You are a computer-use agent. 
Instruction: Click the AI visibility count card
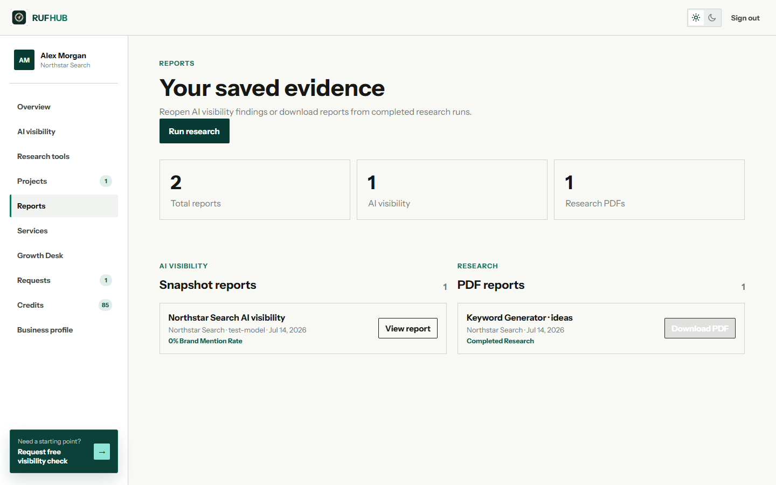click(452, 190)
